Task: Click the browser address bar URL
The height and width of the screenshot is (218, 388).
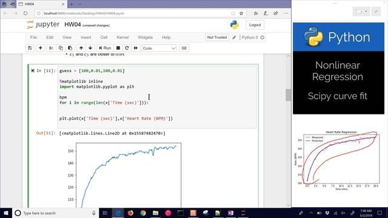Action: (84, 13)
